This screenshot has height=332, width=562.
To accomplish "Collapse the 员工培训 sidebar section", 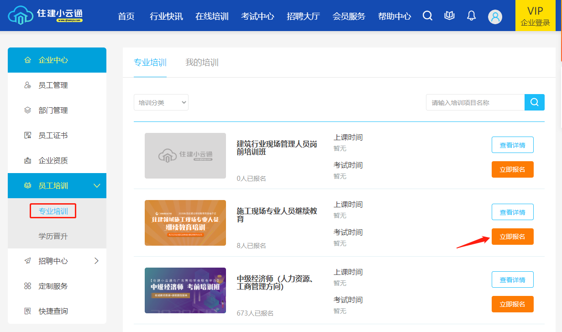I will [96, 185].
